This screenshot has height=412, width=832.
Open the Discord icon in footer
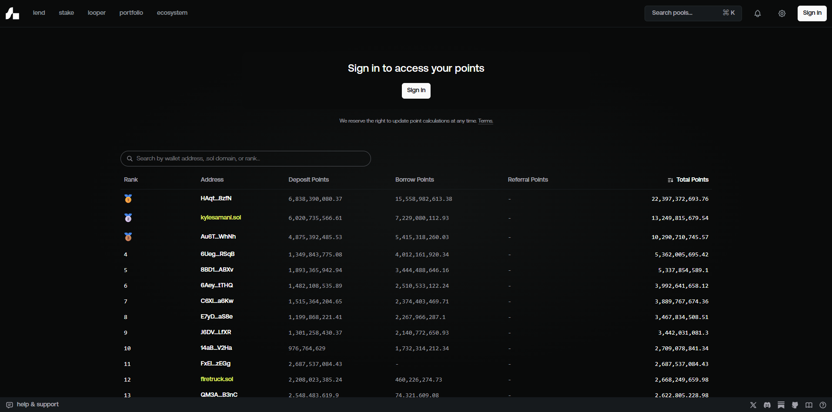[767, 405]
